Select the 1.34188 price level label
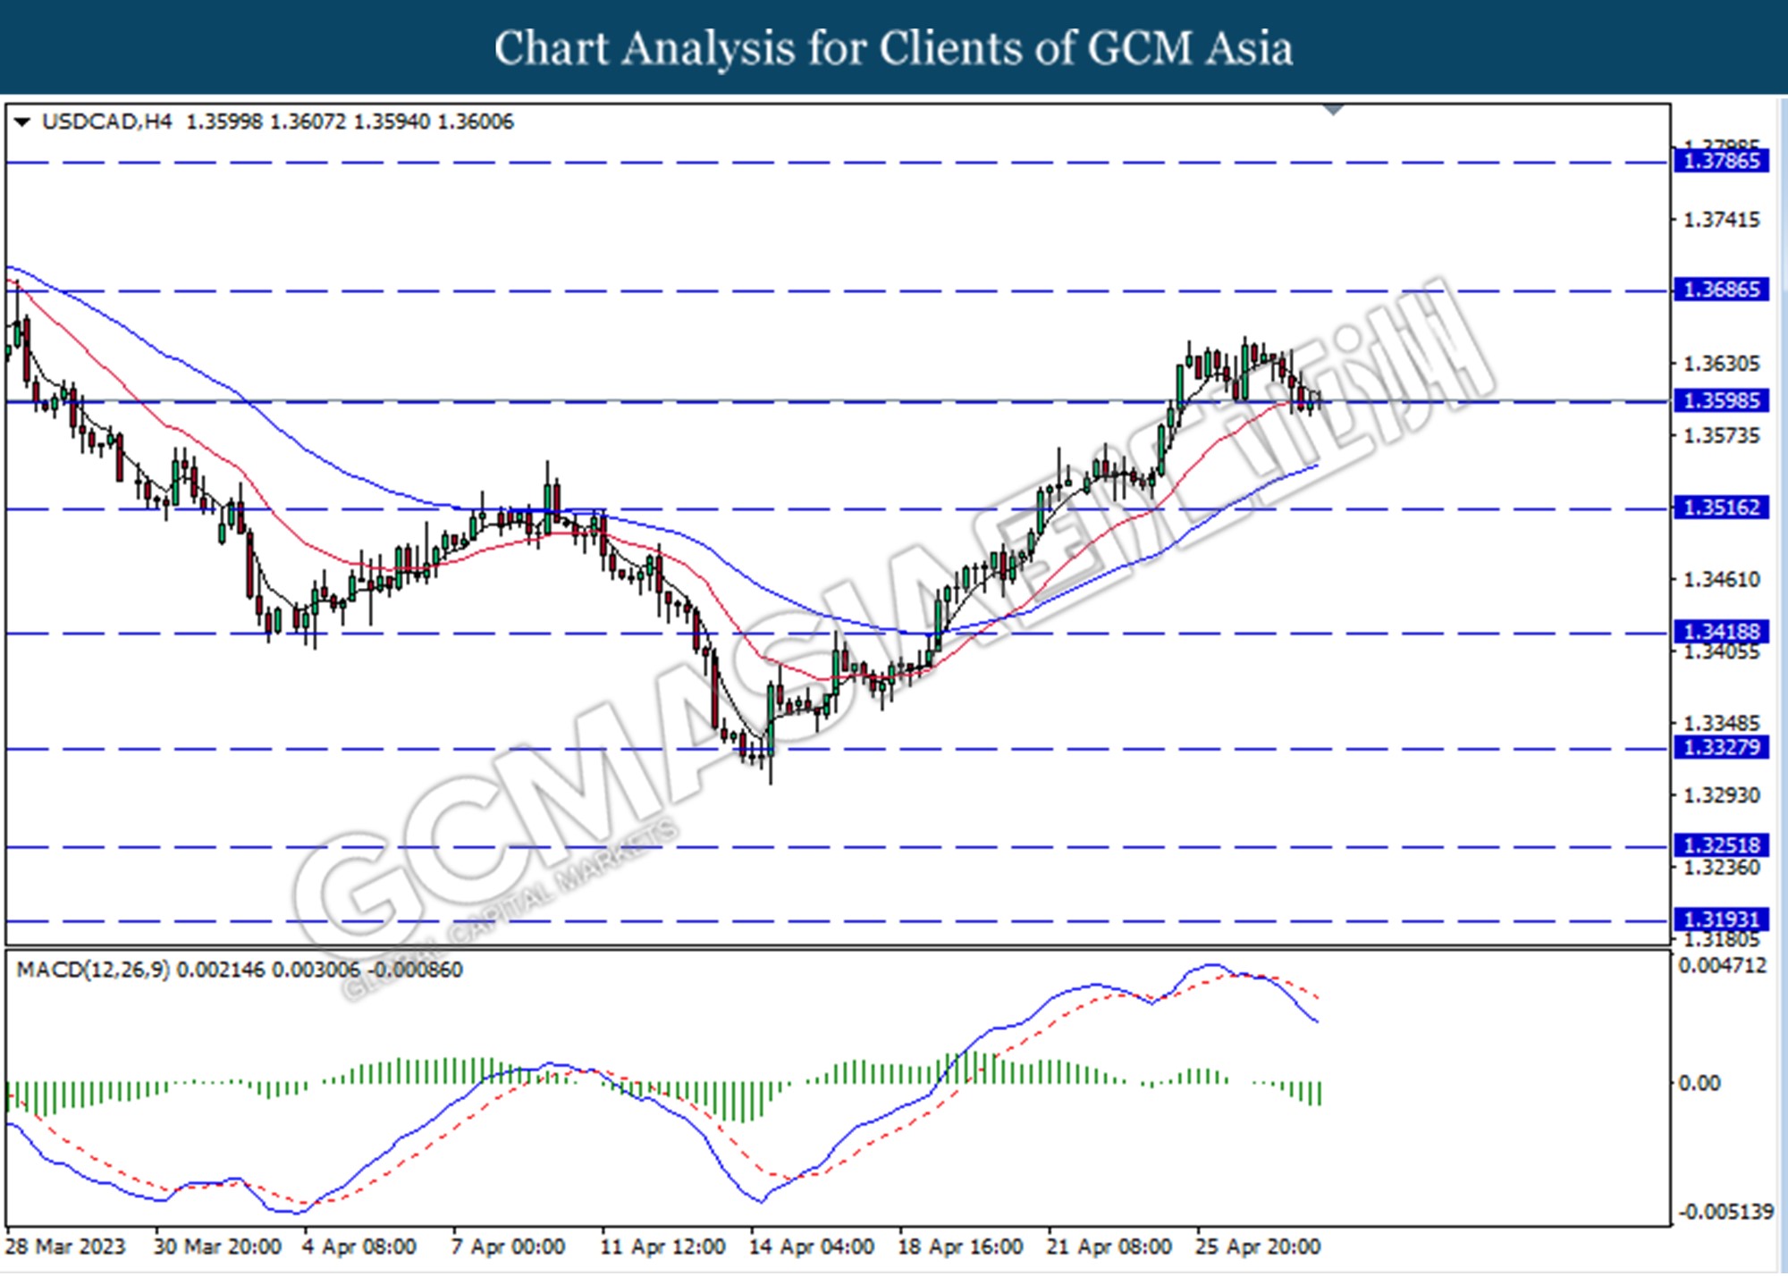The height and width of the screenshot is (1276, 1788). point(1721,633)
